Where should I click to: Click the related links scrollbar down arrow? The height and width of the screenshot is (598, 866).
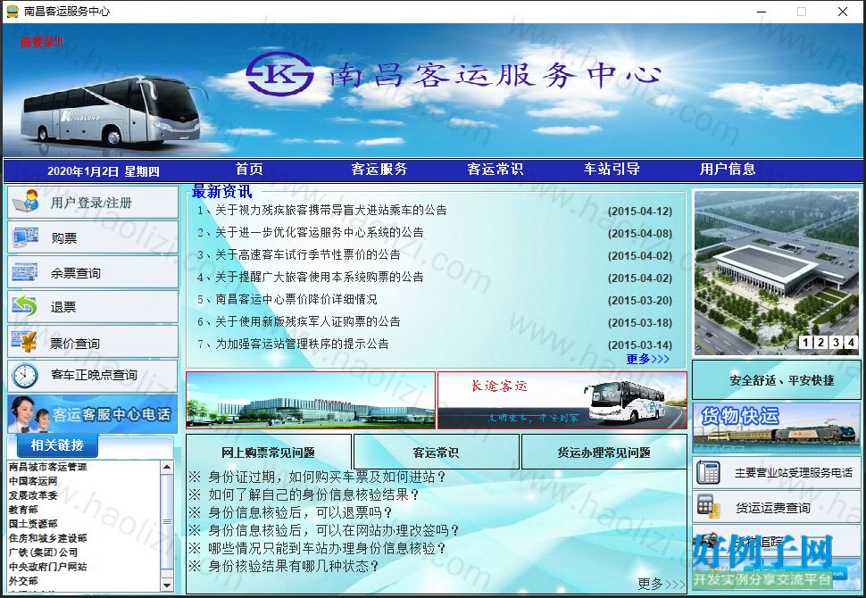pyautogui.click(x=167, y=585)
